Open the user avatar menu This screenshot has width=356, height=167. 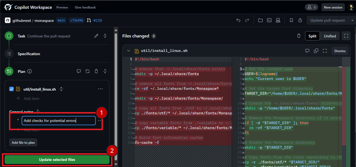click(352, 7)
